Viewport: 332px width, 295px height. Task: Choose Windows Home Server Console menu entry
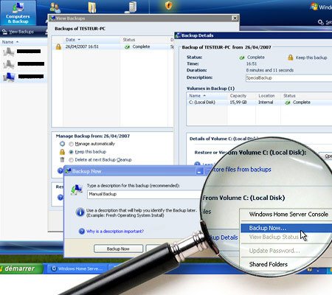click(288, 215)
